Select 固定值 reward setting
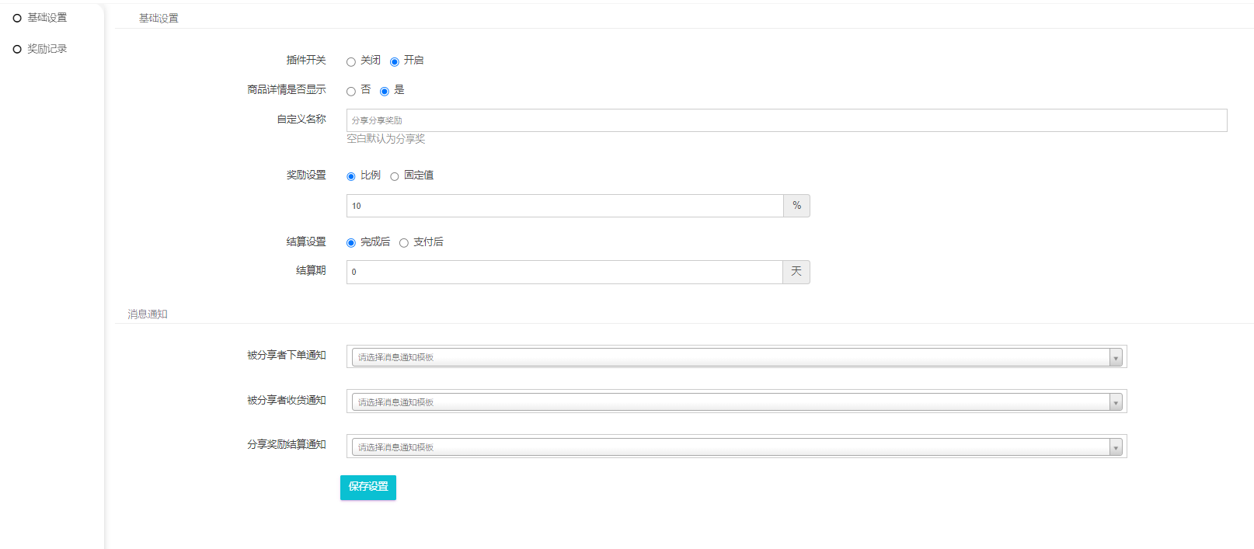Screen dimensions: 1254x549 click(x=395, y=177)
